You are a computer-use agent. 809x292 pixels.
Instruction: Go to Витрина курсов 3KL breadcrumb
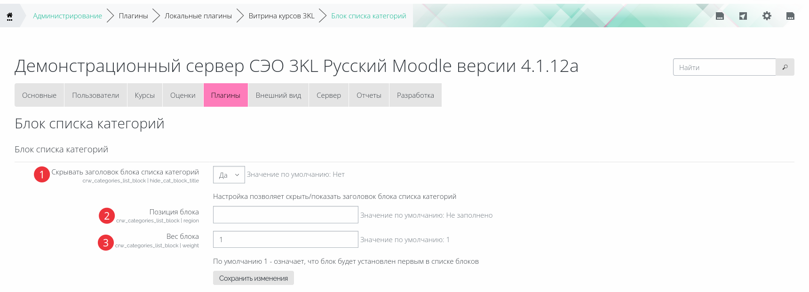(282, 16)
